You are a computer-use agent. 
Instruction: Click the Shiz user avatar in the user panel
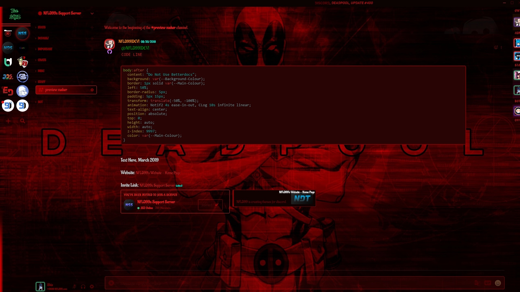[40, 287]
